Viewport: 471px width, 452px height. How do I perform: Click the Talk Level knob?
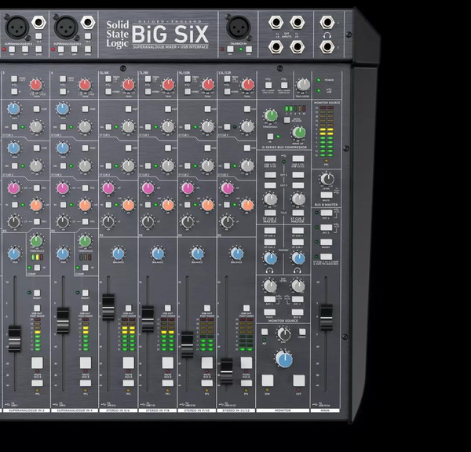point(303,85)
